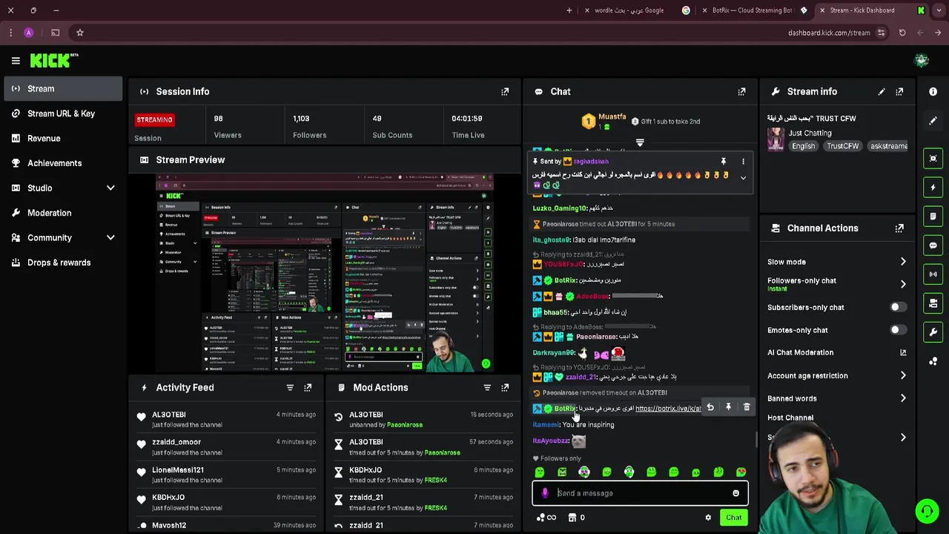Click the stream preview video
This screenshot has width=949, height=534.
[324, 273]
